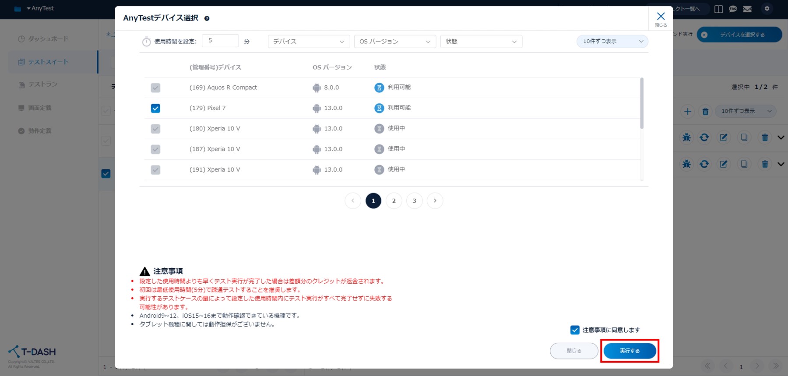Expand the OS バージョン filter dropdown

[395, 42]
